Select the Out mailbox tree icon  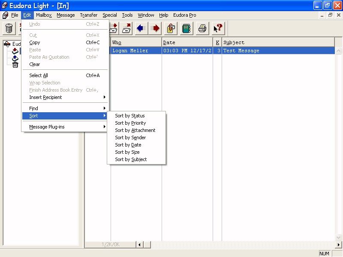15,58
